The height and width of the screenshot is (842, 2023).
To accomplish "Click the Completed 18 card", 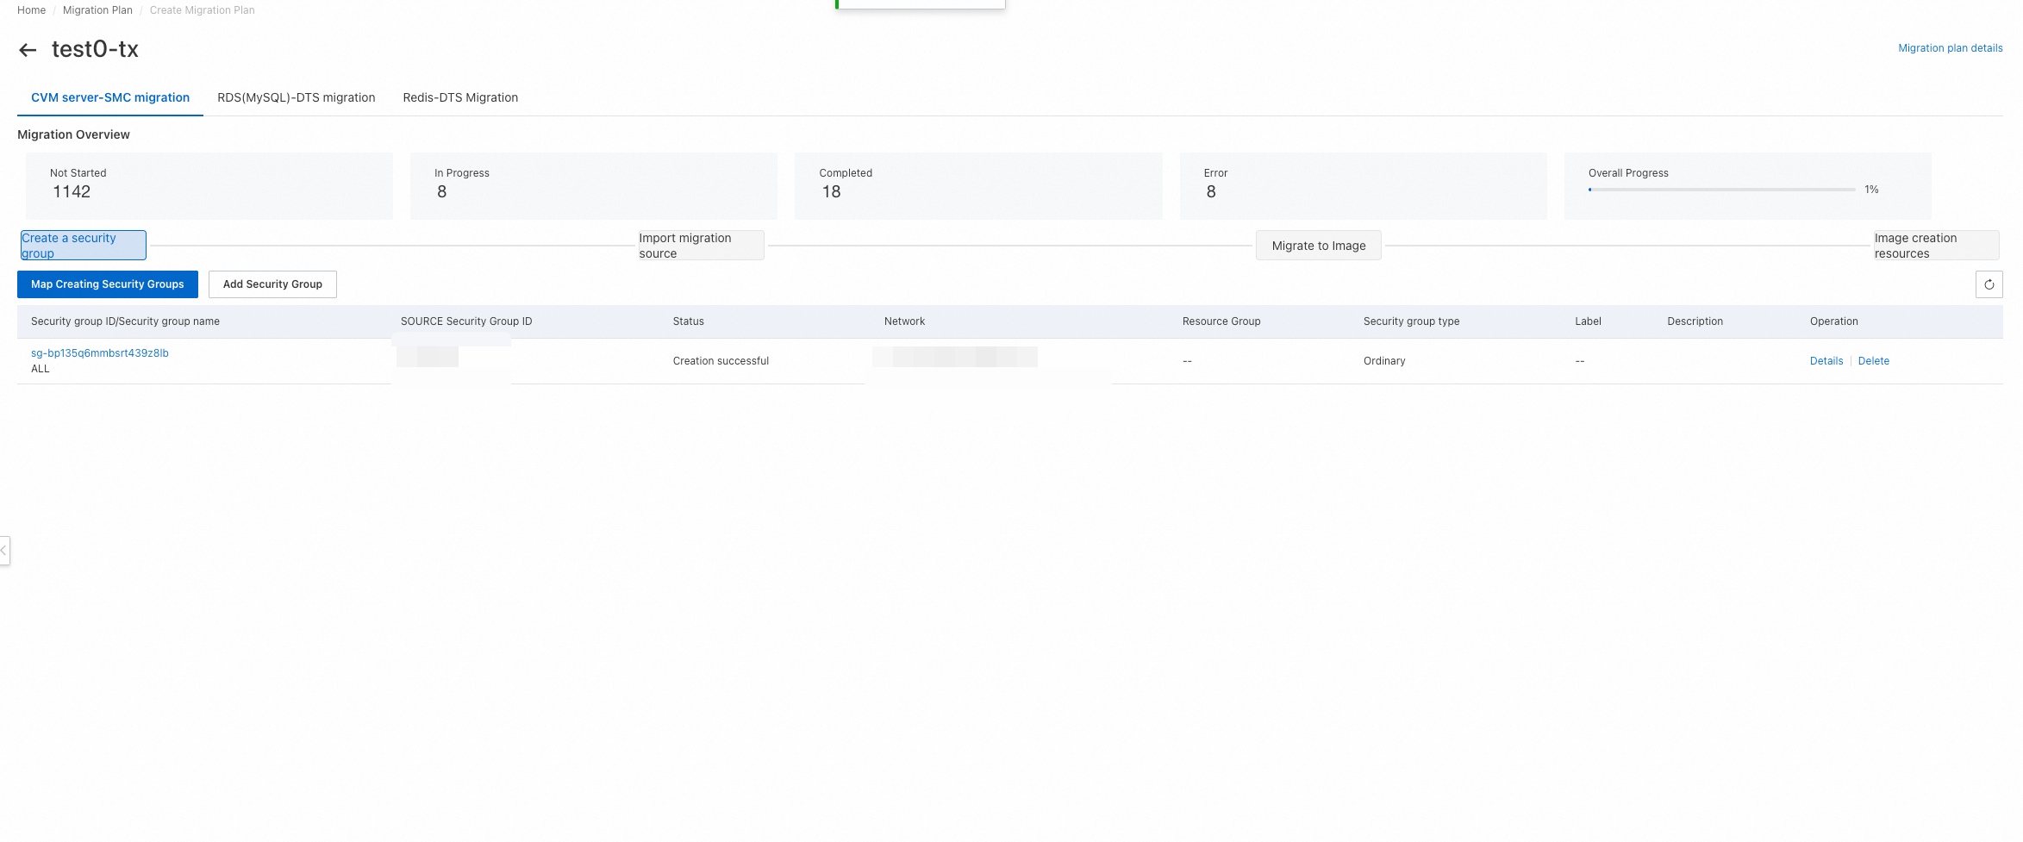I will coord(978,186).
